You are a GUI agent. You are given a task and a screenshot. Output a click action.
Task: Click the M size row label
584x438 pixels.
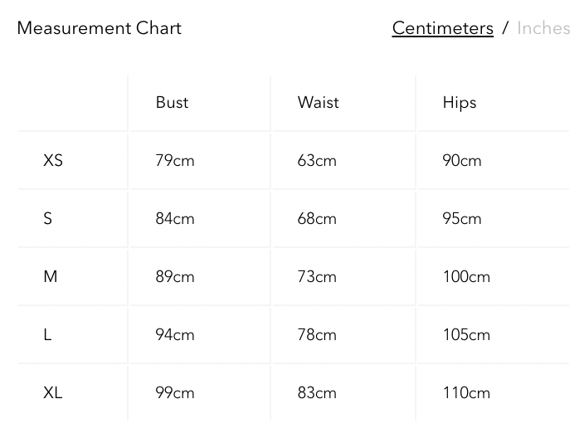click(x=51, y=276)
